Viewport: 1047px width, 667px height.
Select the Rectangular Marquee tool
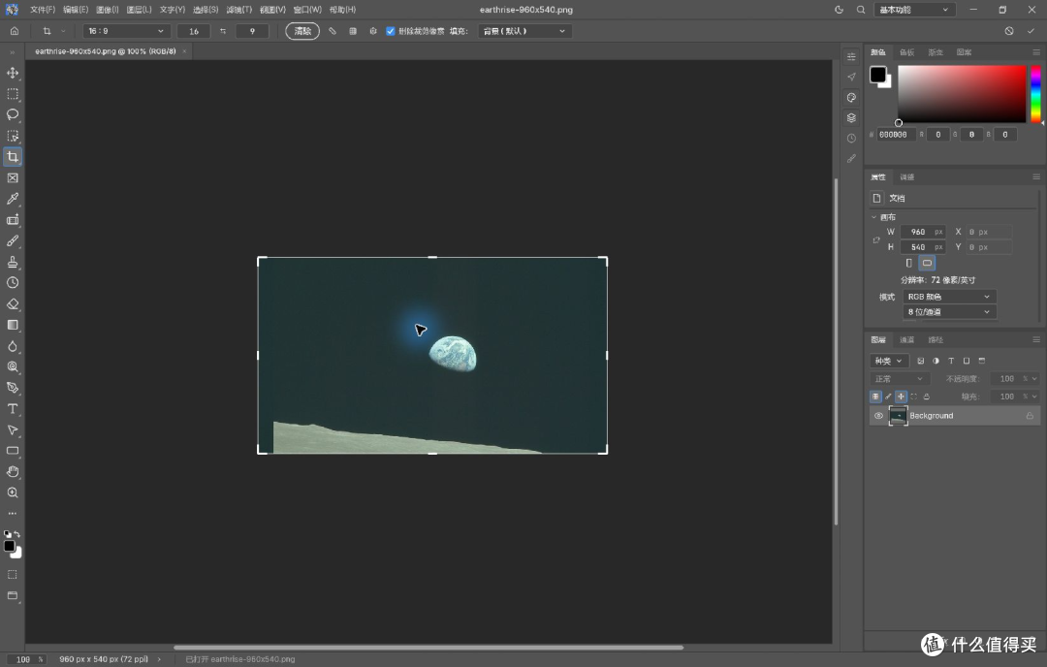(x=13, y=94)
